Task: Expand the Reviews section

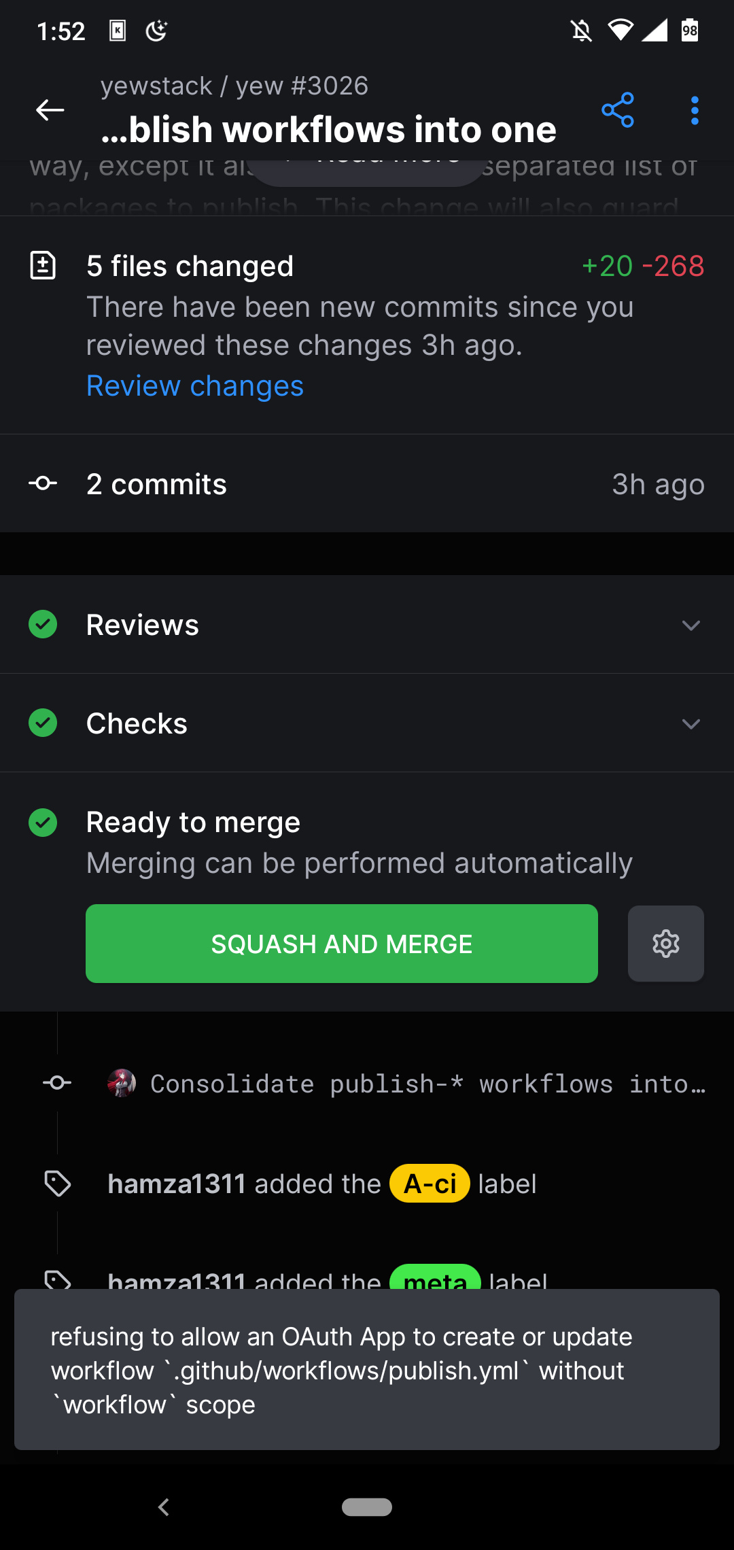Action: [691, 625]
